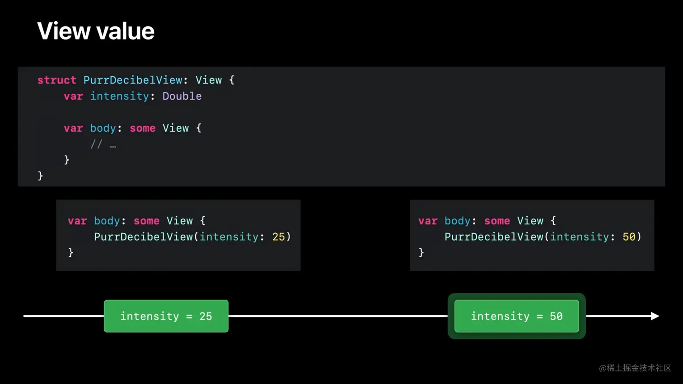Viewport: 683px width, 384px height.
Task: Click "var body: some View {" in left lower snippet
Action: (x=136, y=221)
